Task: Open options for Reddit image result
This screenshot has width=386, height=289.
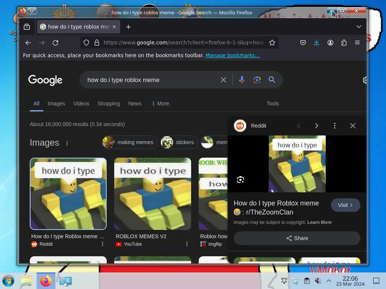Action: click(103, 244)
